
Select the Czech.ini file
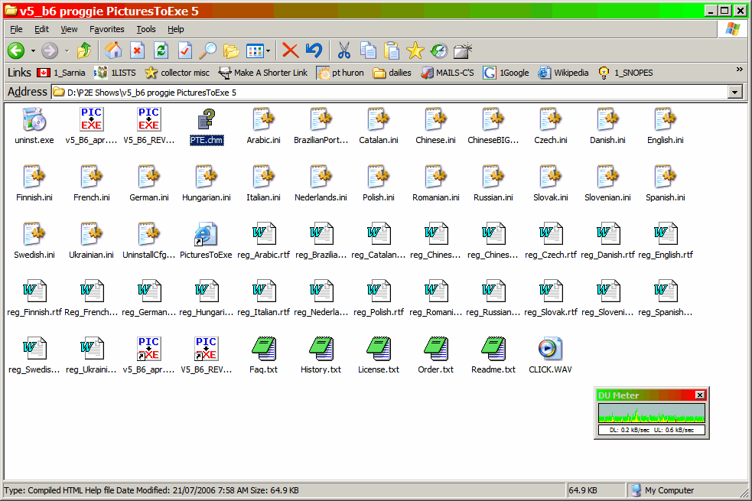tap(551, 126)
